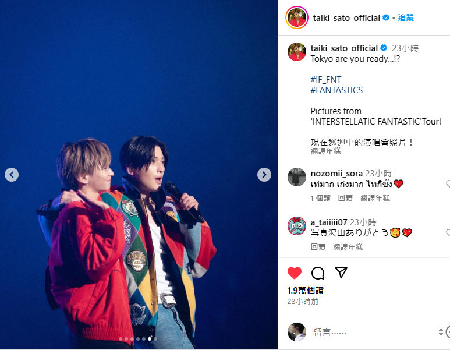
Task: Reply to nozomii_sora's comment
Action: 345,198
